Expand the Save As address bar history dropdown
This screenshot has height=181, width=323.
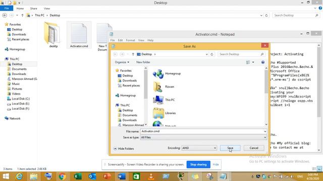[x=206, y=54]
